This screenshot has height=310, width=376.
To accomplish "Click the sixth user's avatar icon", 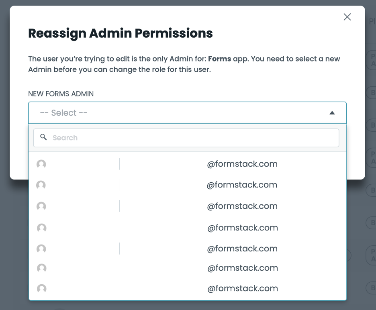I will pyautogui.click(x=41, y=268).
